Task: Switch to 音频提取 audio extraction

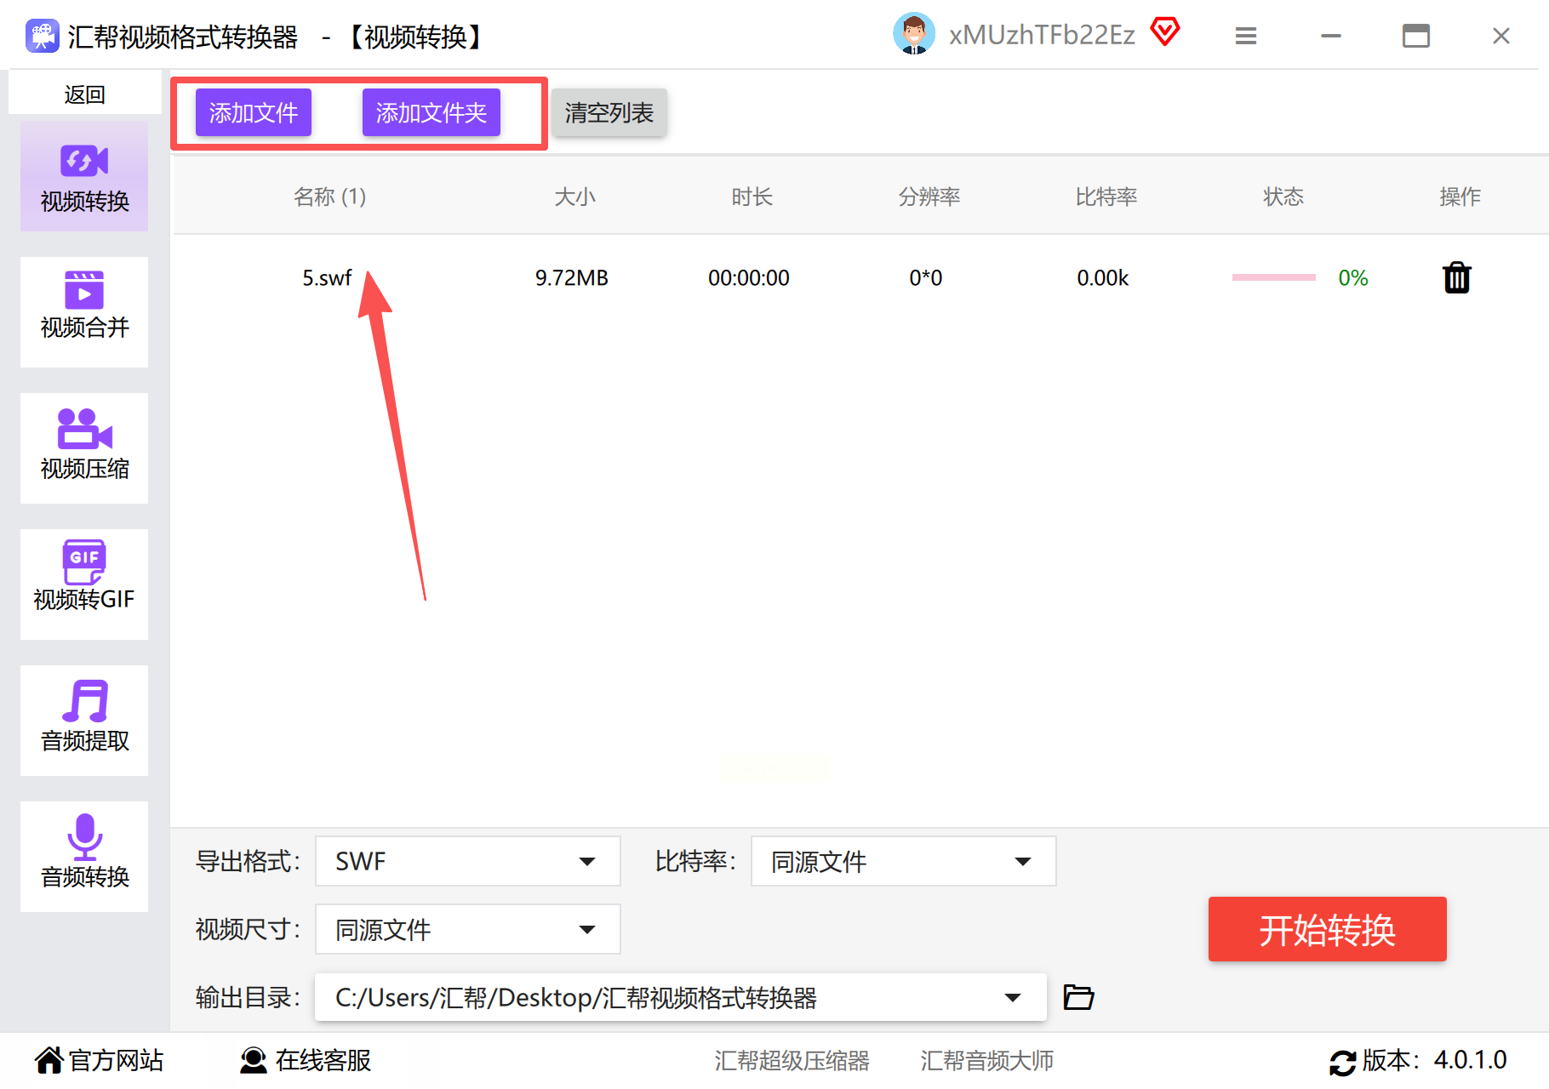Action: pos(84,720)
